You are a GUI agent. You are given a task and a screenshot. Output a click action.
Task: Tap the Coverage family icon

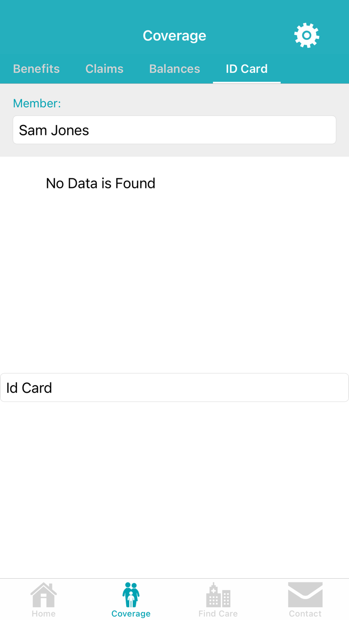point(131,595)
